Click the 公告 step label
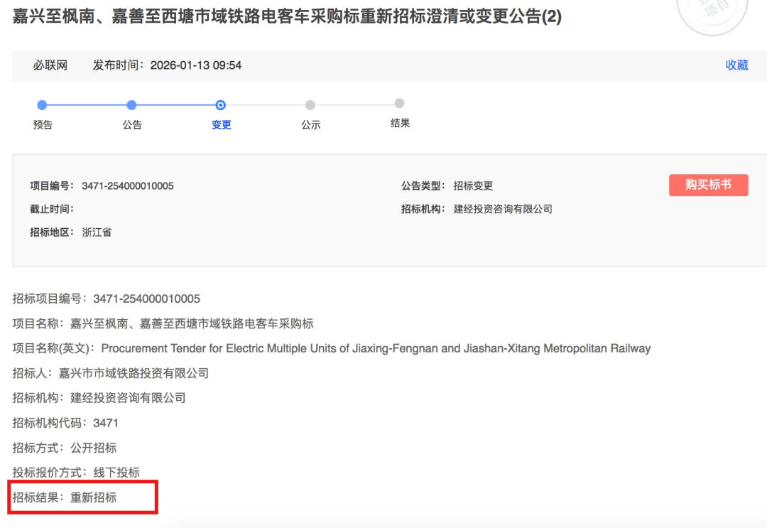The image size is (767, 528). point(132,125)
